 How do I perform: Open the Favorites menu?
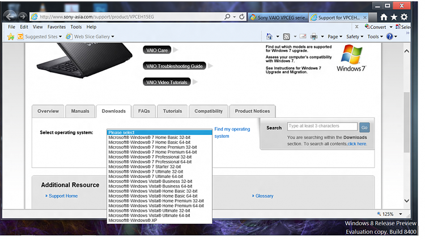(56, 27)
